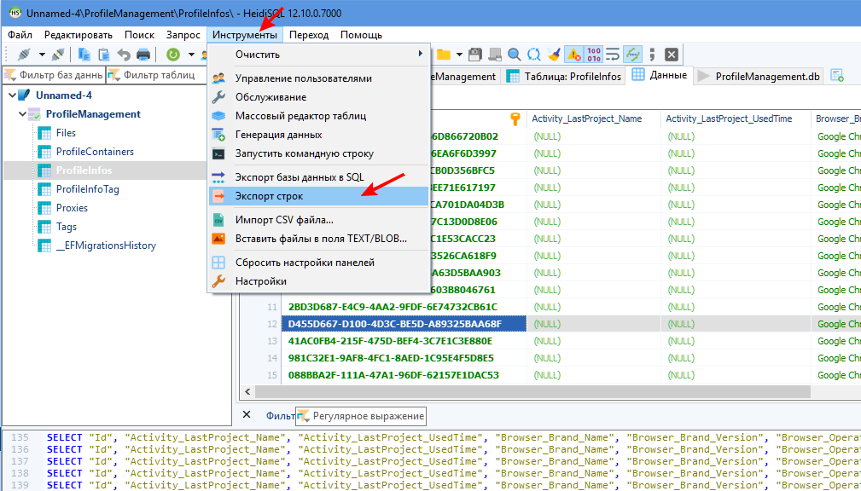Click the undo arrow toolbar icon
The image size is (861, 491).
pos(124,55)
